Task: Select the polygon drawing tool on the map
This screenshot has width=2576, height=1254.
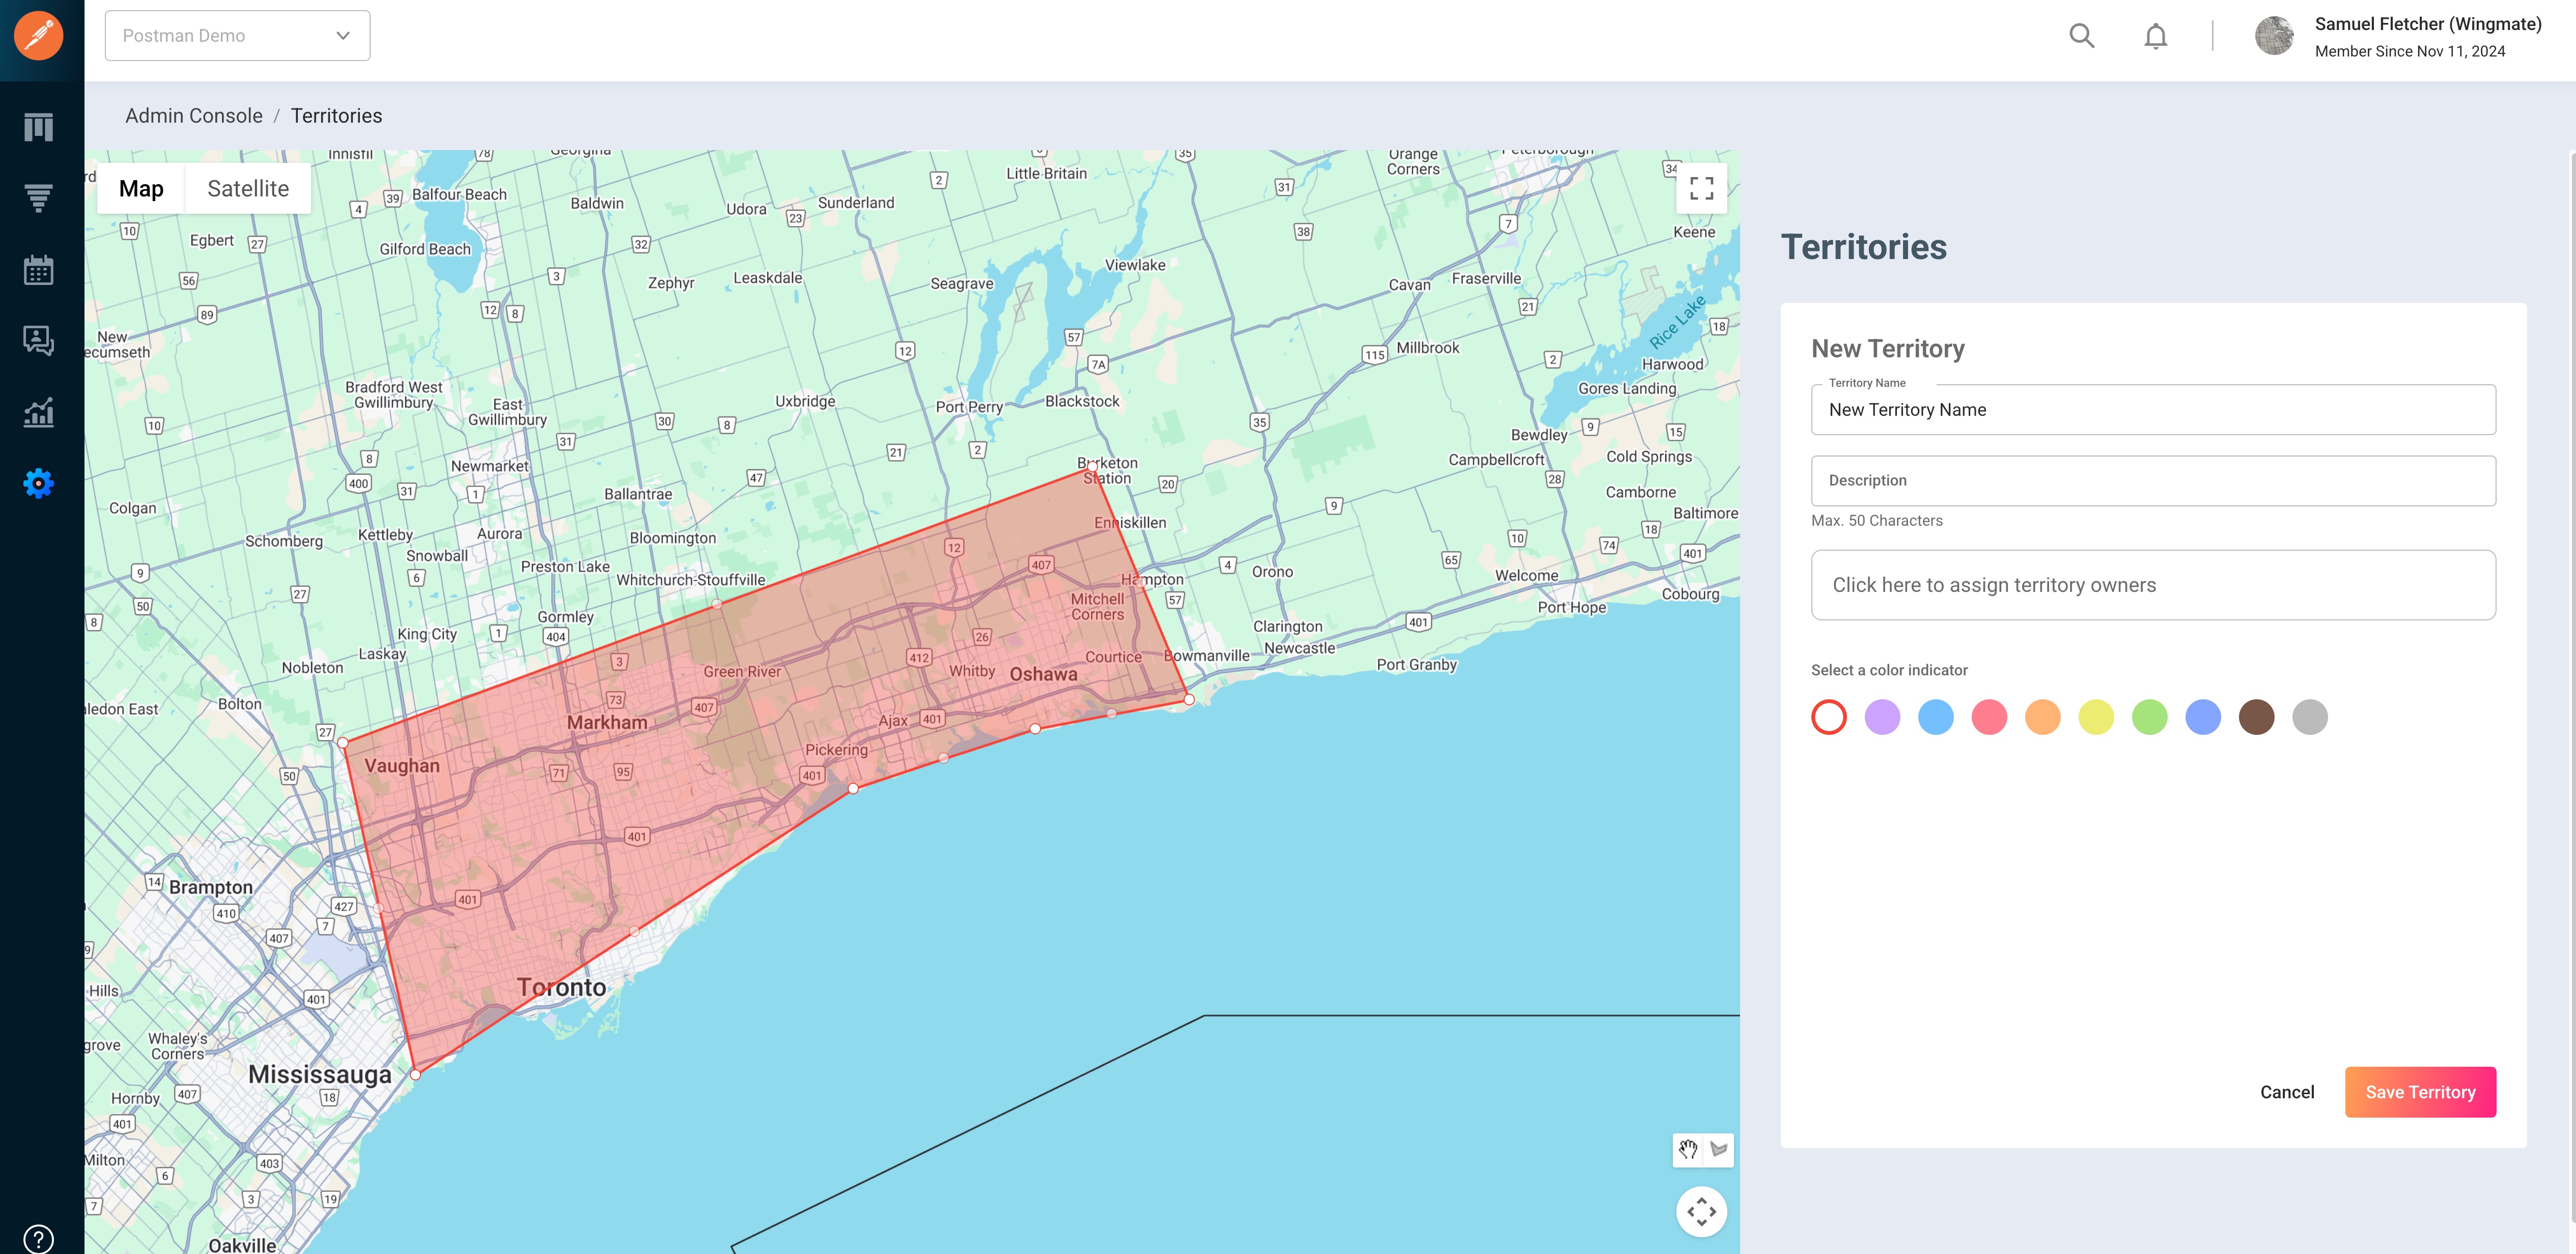Action: [1719, 1149]
